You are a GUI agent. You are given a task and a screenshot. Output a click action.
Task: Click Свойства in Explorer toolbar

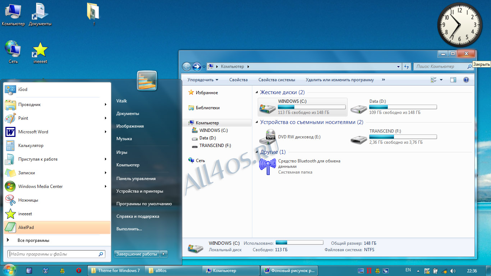238,80
